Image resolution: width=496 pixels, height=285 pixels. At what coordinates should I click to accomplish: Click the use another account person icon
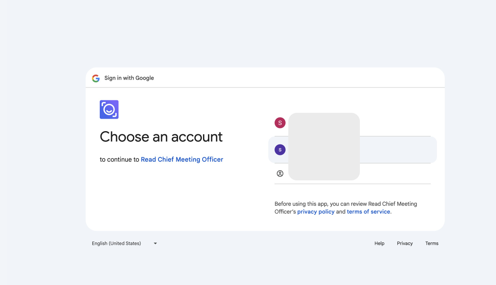tap(280, 174)
